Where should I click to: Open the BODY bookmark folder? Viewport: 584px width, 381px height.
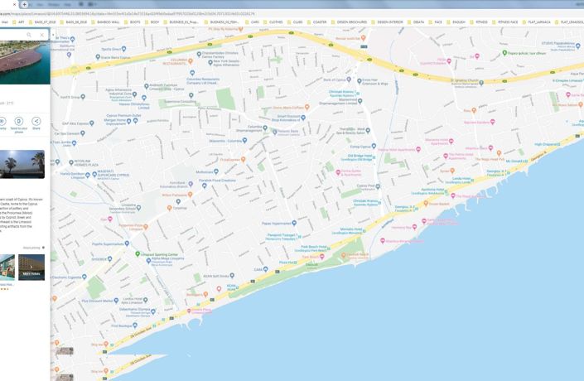(152, 22)
